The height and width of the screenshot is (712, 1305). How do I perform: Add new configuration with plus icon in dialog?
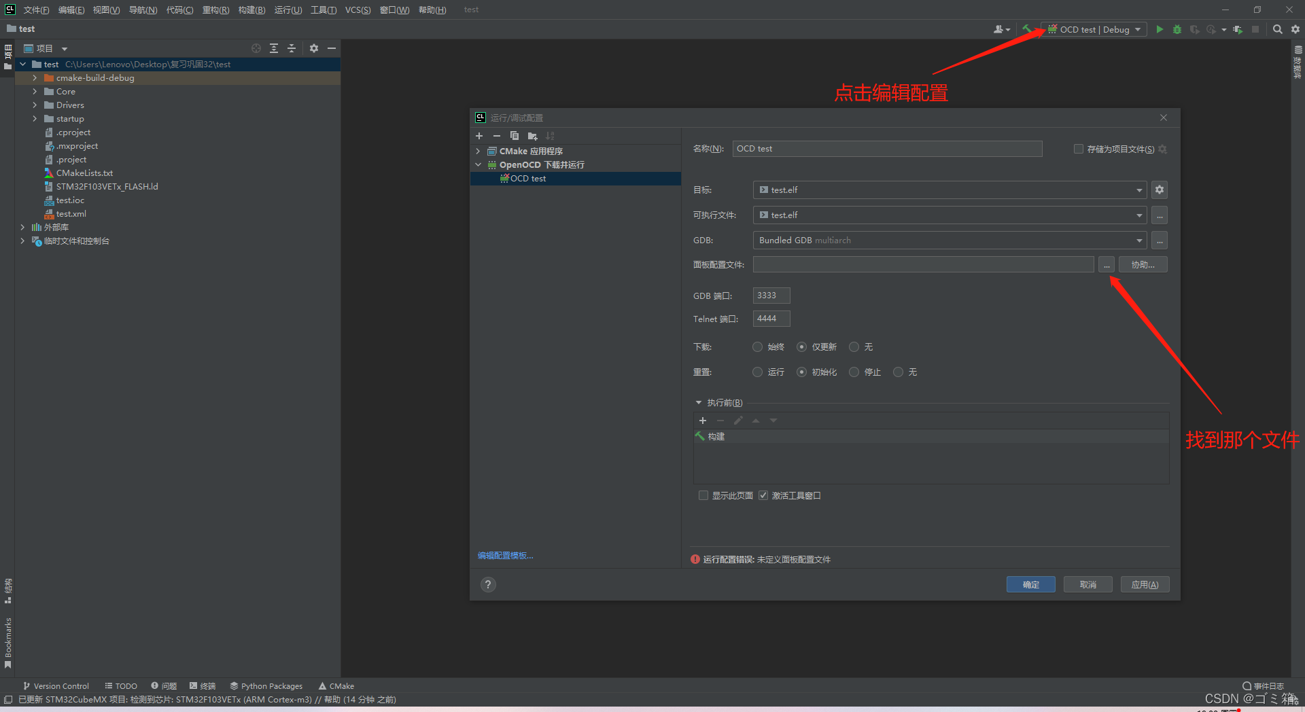[479, 136]
